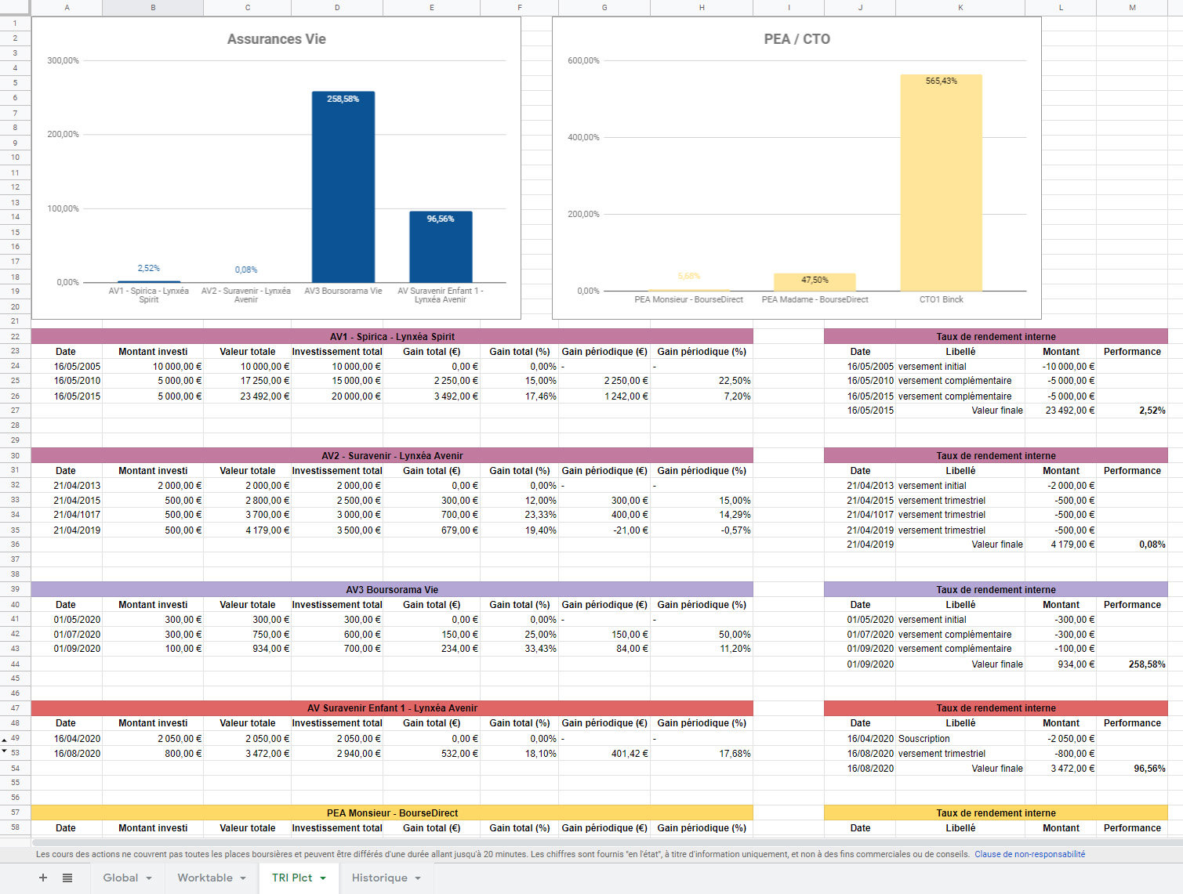Switch to the Historique sheet tab
Viewport: 1183px width, 894px height.
point(379,878)
